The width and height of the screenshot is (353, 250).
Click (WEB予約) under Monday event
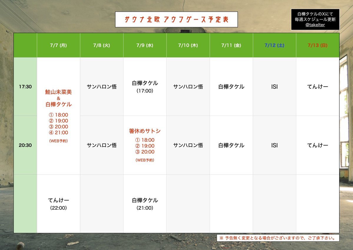point(59,141)
